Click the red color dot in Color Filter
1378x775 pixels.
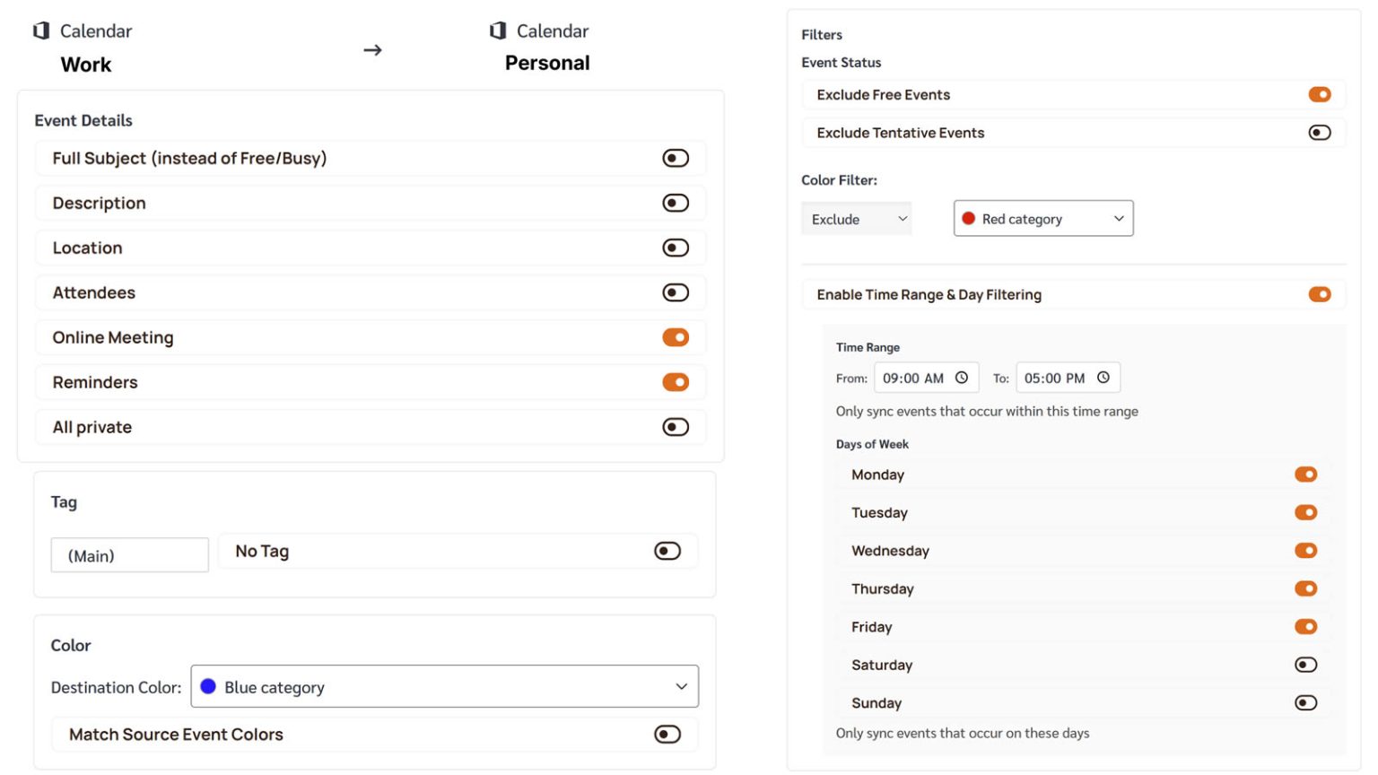[x=969, y=218]
